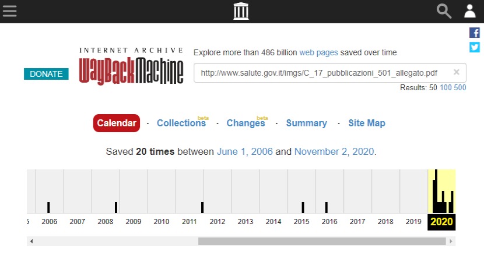Image resolution: width=484 pixels, height=273 pixels.
Task: Switch to the Changes tab
Action: pos(245,123)
